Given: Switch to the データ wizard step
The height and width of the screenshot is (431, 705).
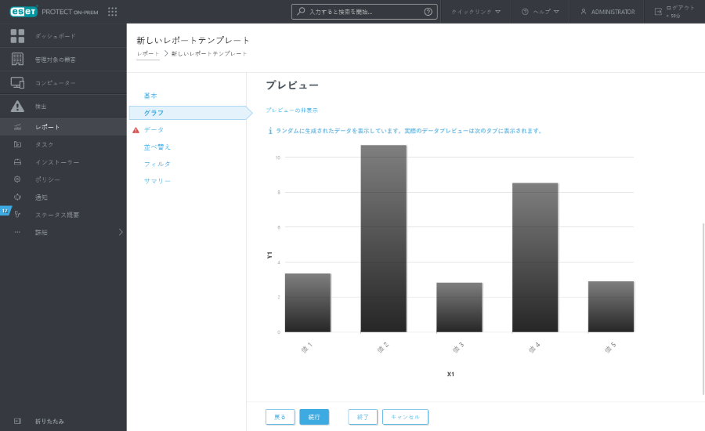Looking at the screenshot, I should (154, 129).
